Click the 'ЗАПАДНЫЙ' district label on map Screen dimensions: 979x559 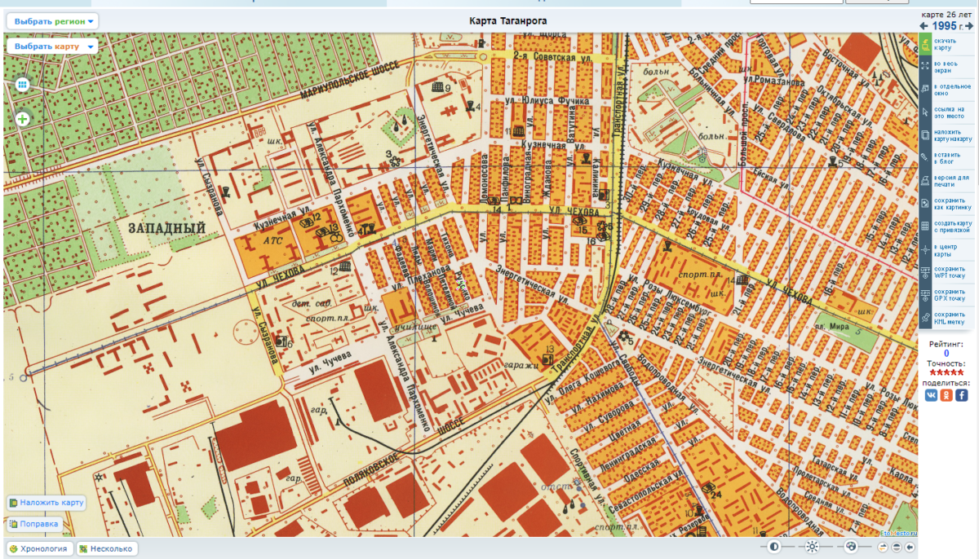(x=166, y=228)
